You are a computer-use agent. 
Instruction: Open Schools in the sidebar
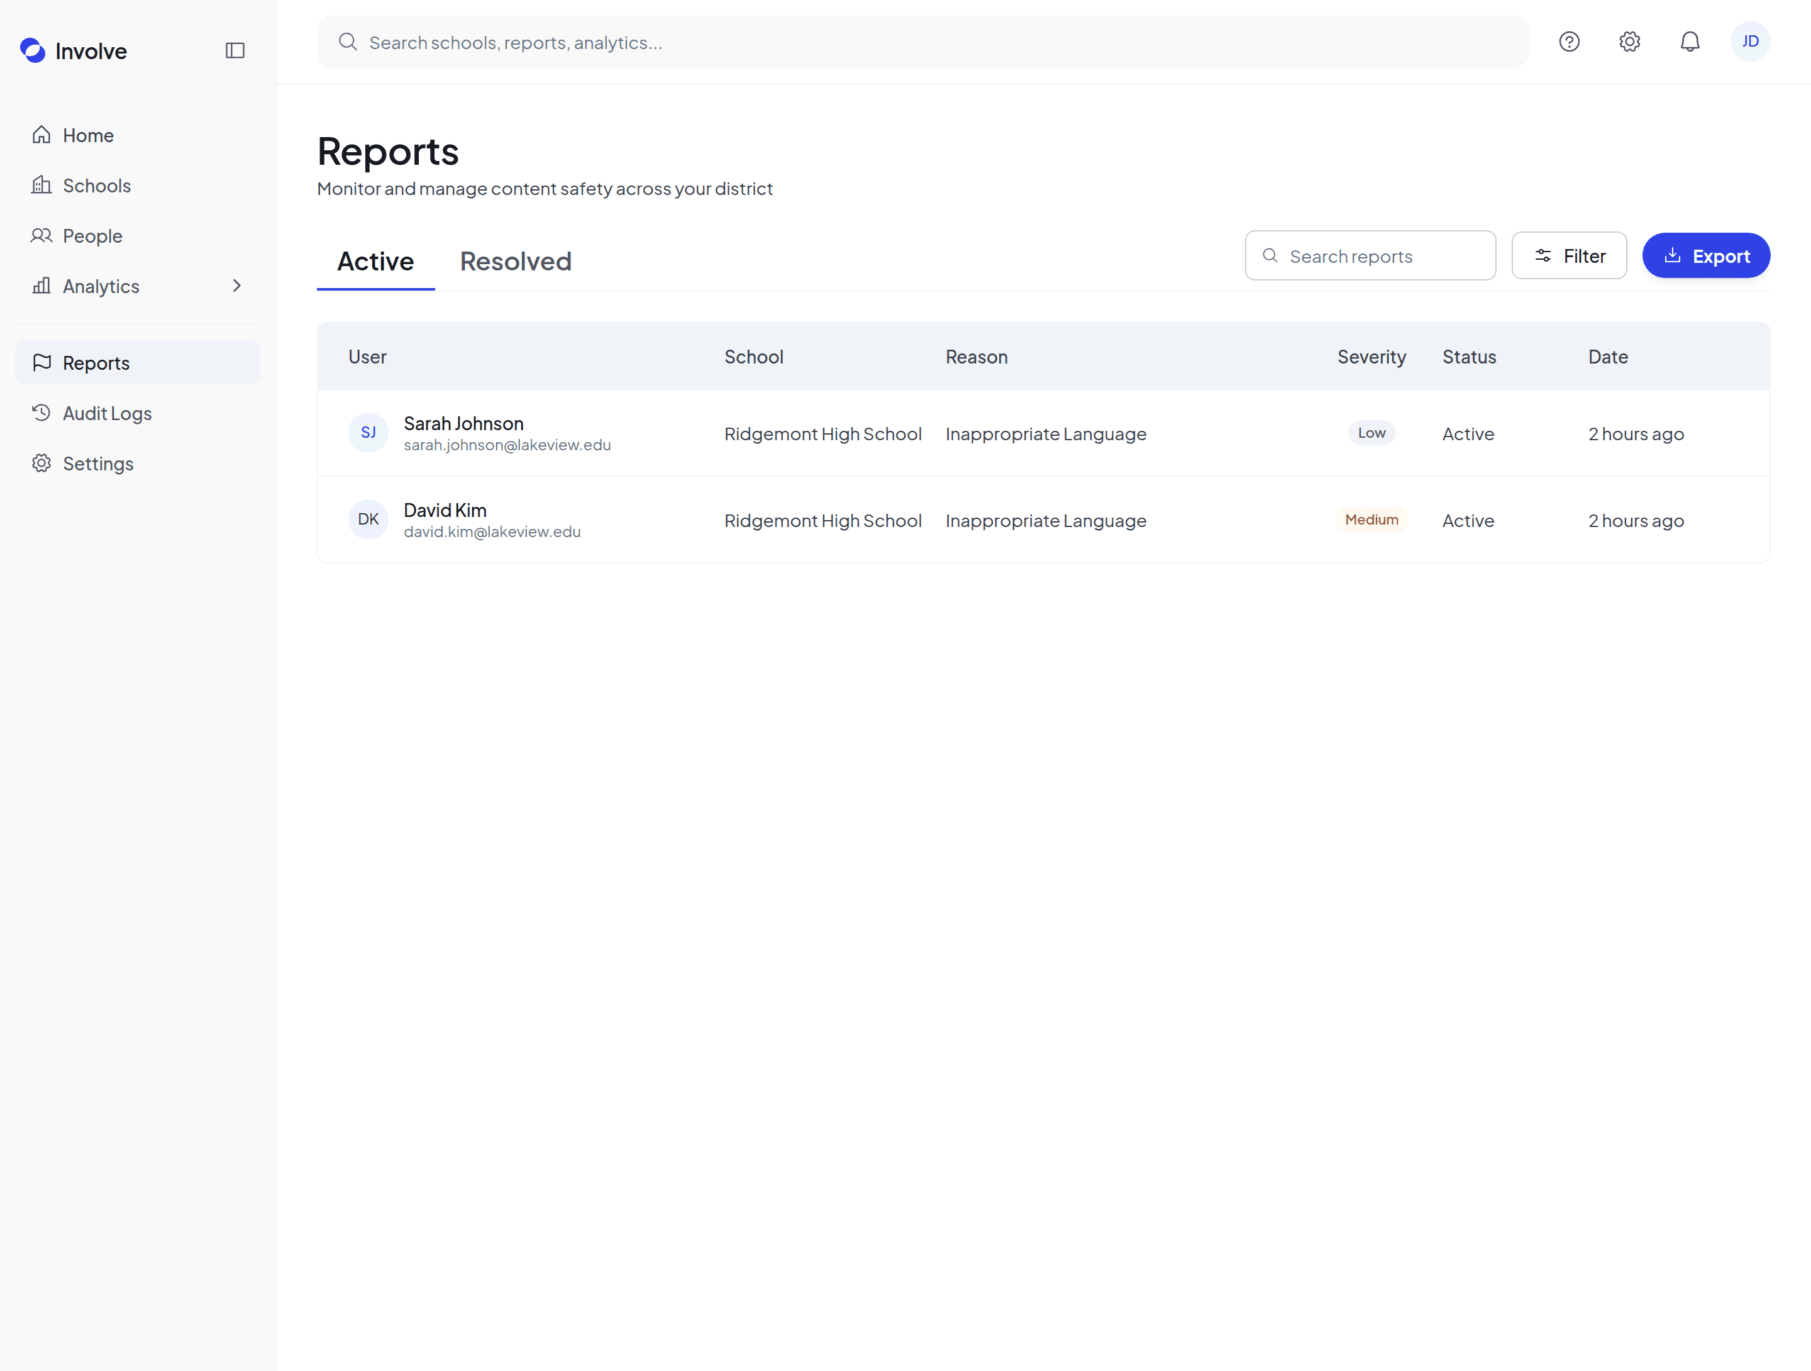[138, 185]
